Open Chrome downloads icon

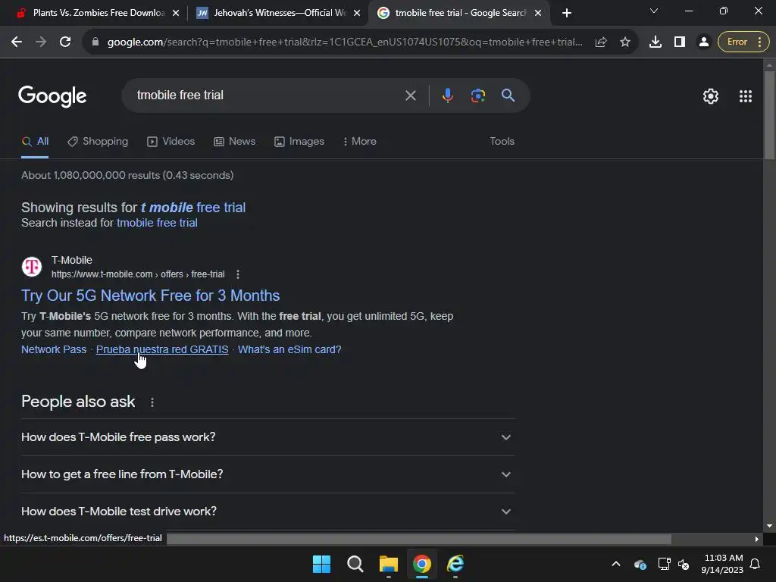point(656,42)
